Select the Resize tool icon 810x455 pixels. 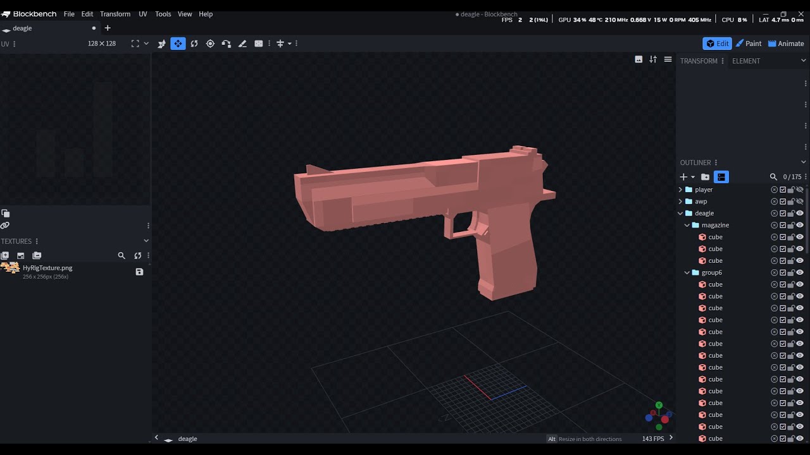(162, 44)
